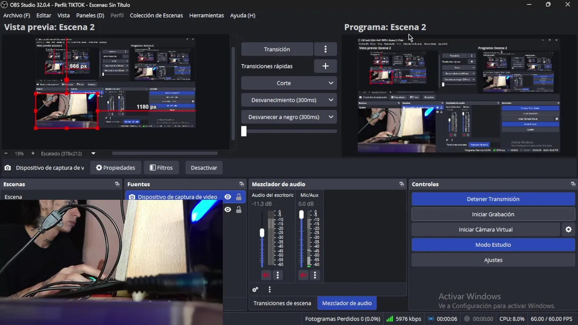The image size is (578, 325).
Task: Click the Mic/Aux volume fader
Action: tap(302, 215)
